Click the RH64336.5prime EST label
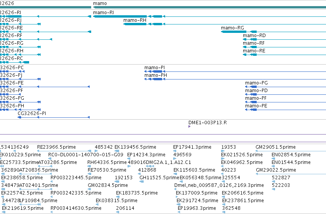Viewport: 326px width, 214px height. [x=107, y=162]
